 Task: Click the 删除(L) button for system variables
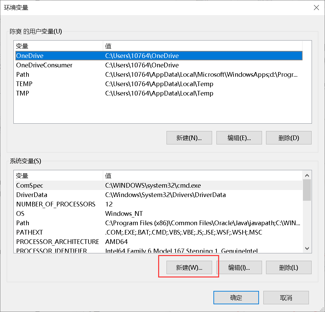pyautogui.click(x=288, y=267)
